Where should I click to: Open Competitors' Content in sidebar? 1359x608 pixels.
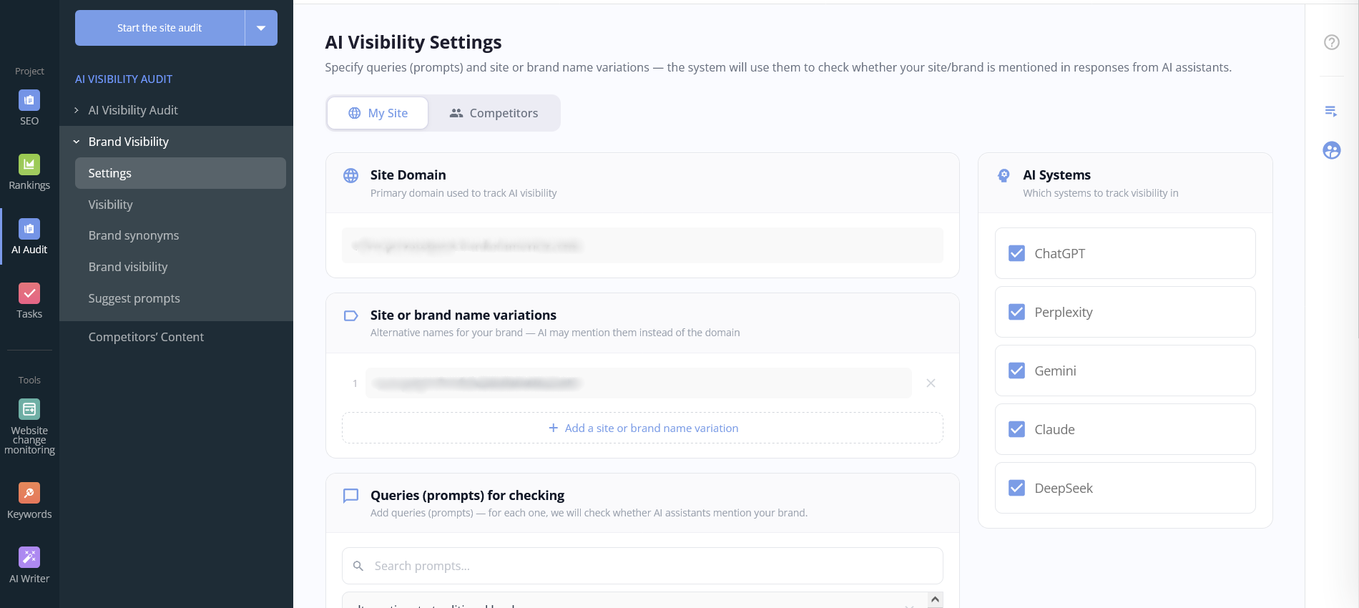click(146, 337)
